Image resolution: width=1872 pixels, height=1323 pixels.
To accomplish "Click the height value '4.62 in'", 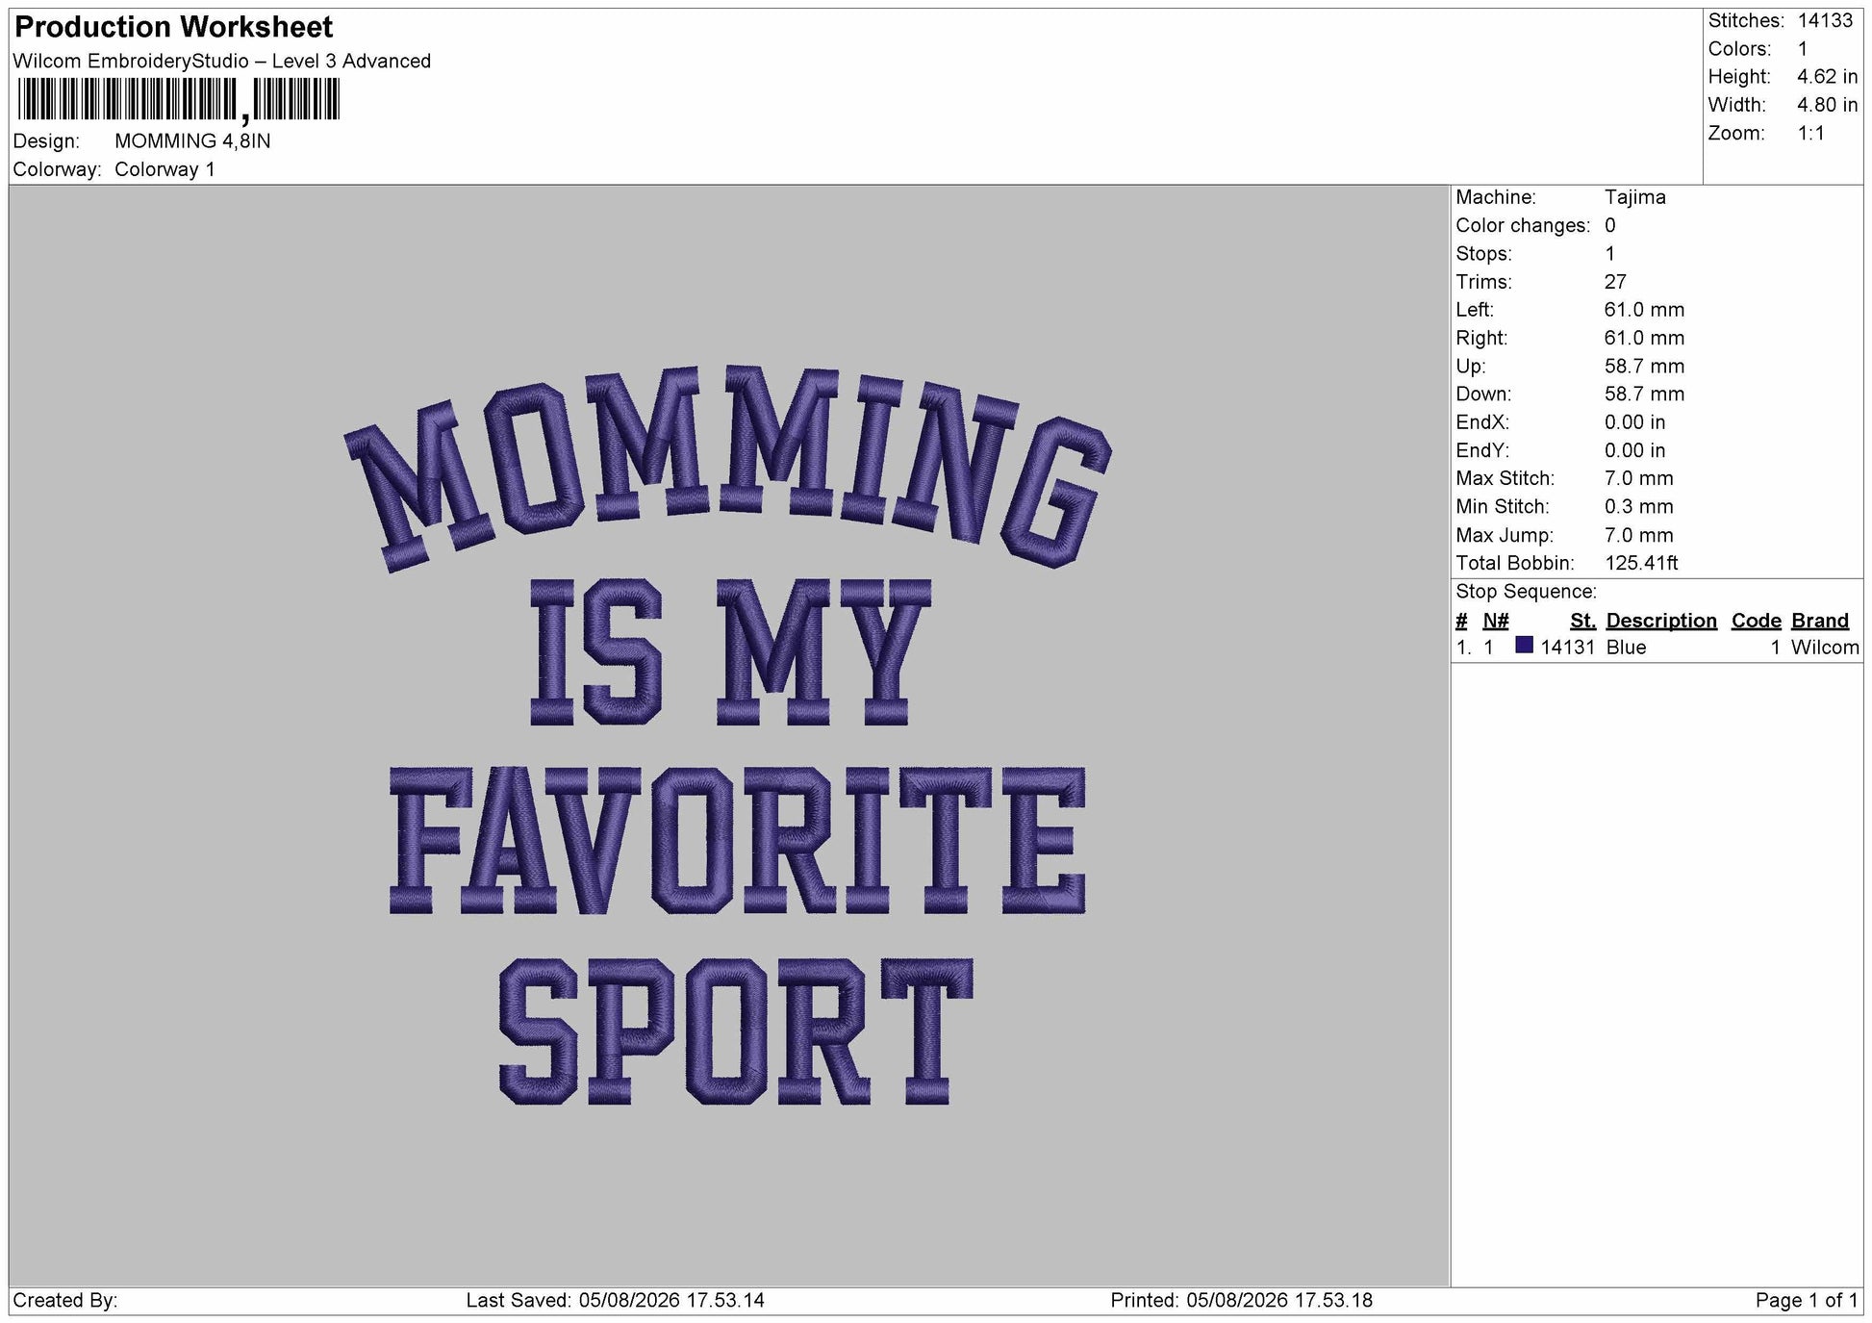I will click(x=1827, y=77).
